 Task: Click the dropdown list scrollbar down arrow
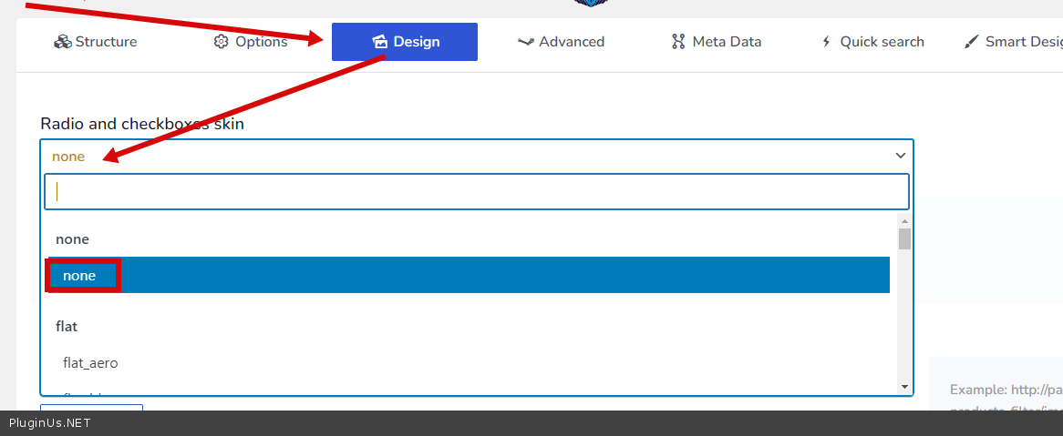tap(904, 387)
